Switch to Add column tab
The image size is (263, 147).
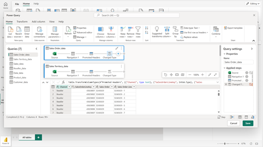[38, 22]
